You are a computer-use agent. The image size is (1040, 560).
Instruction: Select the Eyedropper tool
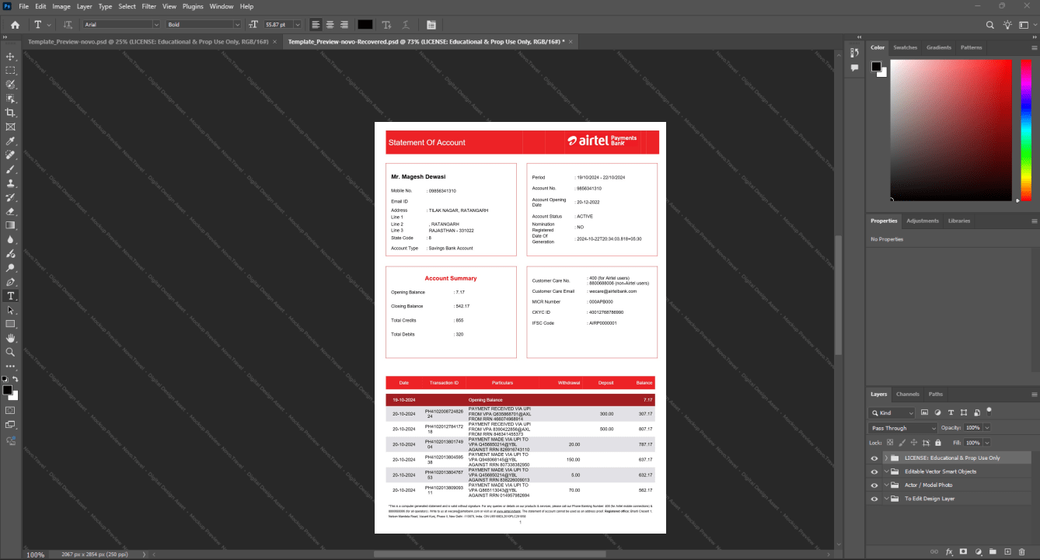coord(11,141)
